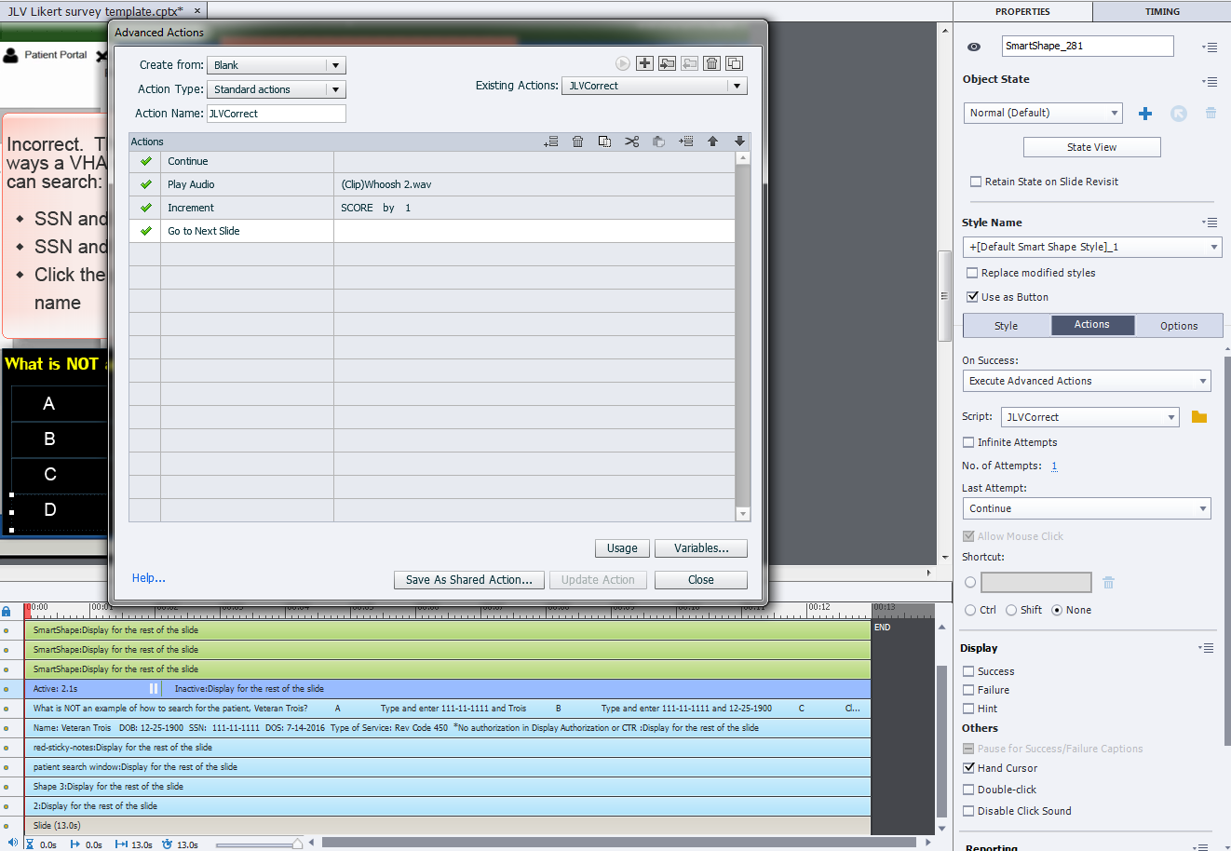Click Save As Shared Action button
1231x851 pixels.
coord(468,580)
